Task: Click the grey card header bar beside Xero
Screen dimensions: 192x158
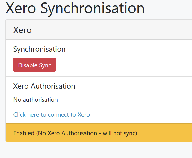Action: coord(110,29)
